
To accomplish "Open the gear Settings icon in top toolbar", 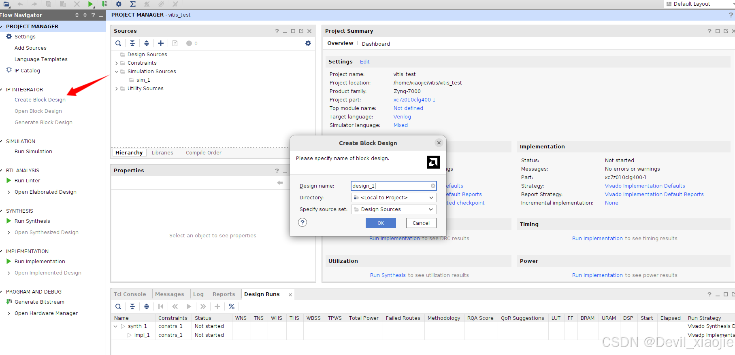I will (x=119, y=4).
